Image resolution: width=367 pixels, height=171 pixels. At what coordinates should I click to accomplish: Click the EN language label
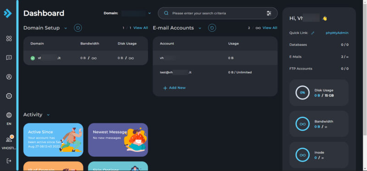click(x=9, y=124)
